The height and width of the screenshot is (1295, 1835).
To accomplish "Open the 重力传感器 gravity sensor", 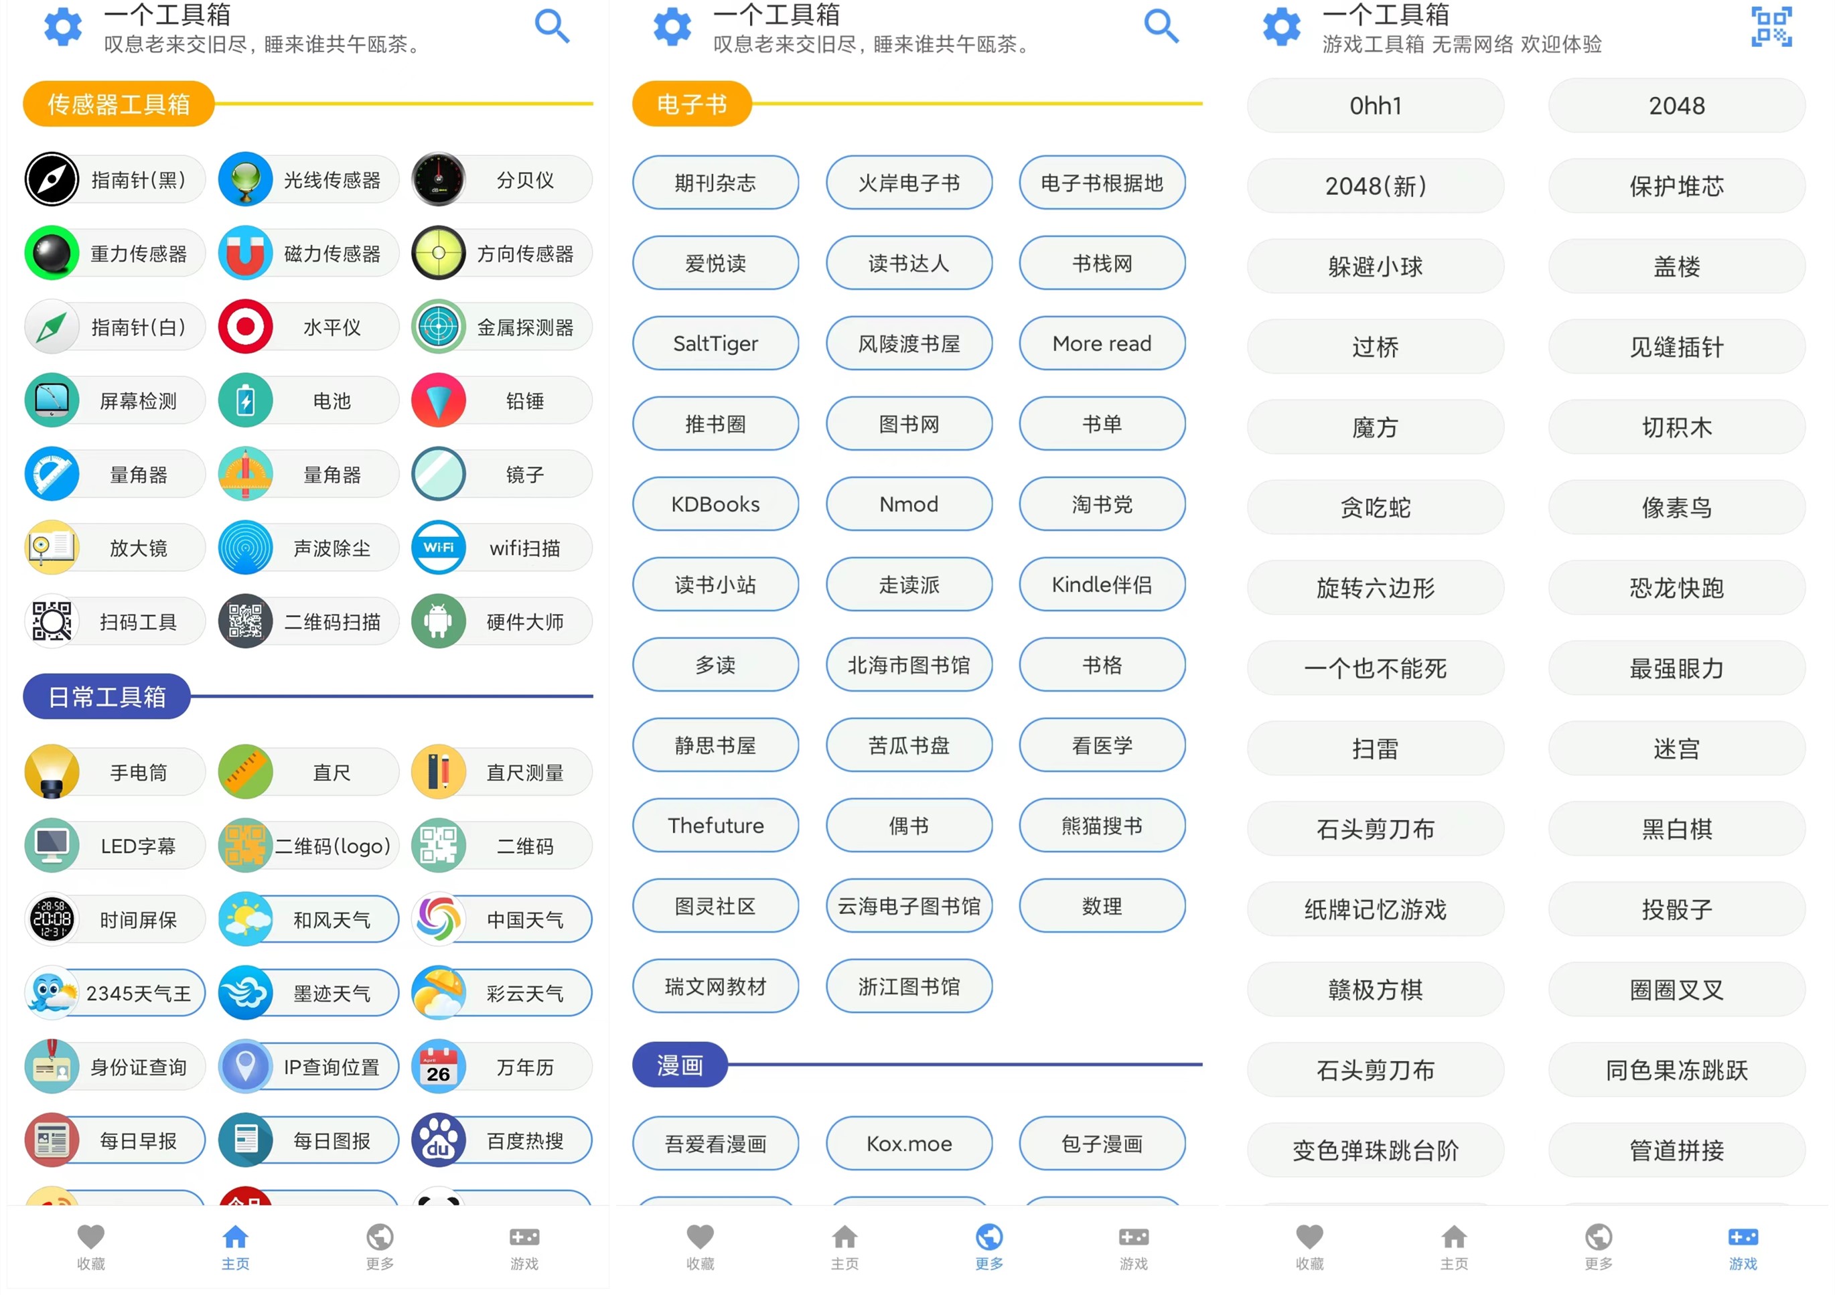I will coord(115,252).
